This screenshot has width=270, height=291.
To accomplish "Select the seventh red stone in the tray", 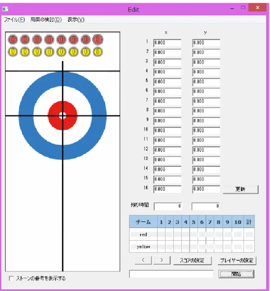I will [86, 40].
